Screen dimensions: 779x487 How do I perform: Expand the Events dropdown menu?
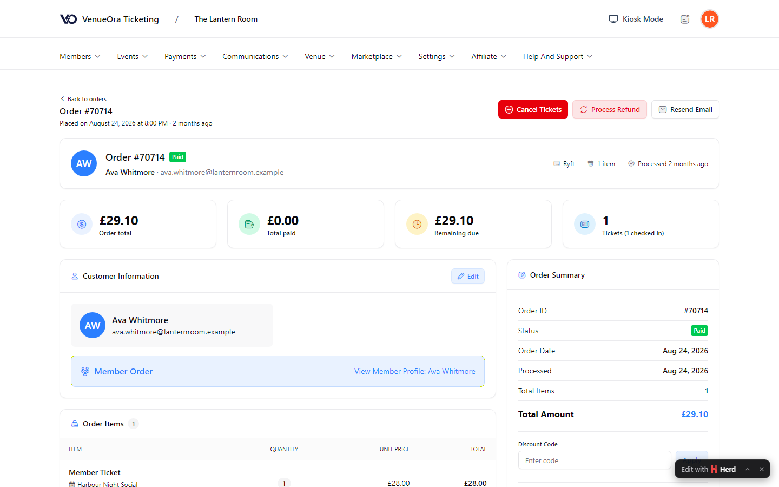coord(133,56)
